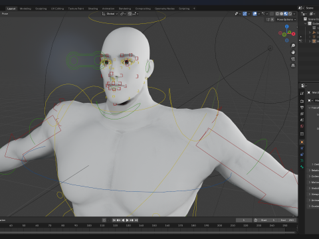Open the Bone properties tab
This screenshot has height=239, width=319.
[x=302, y=167]
